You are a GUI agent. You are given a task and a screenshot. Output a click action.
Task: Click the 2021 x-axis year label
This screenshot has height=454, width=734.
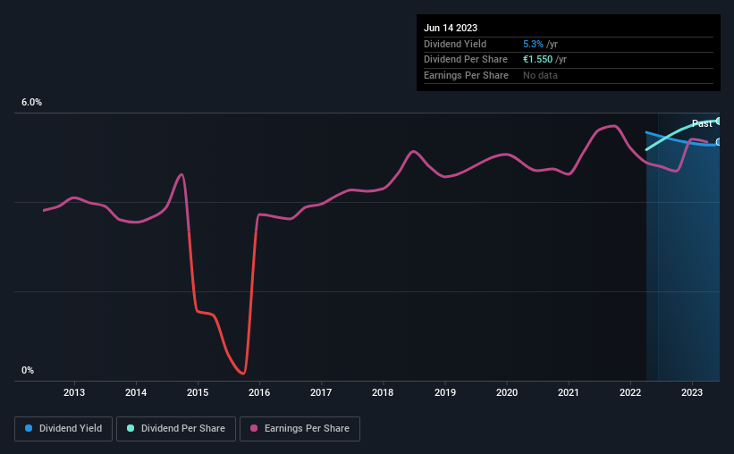tap(569, 392)
